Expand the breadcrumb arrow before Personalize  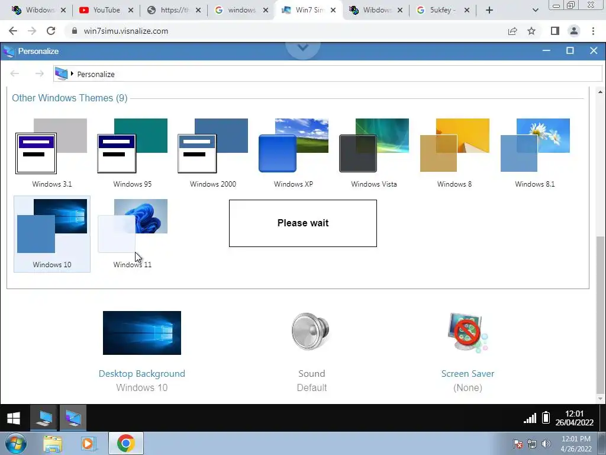(72, 73)
